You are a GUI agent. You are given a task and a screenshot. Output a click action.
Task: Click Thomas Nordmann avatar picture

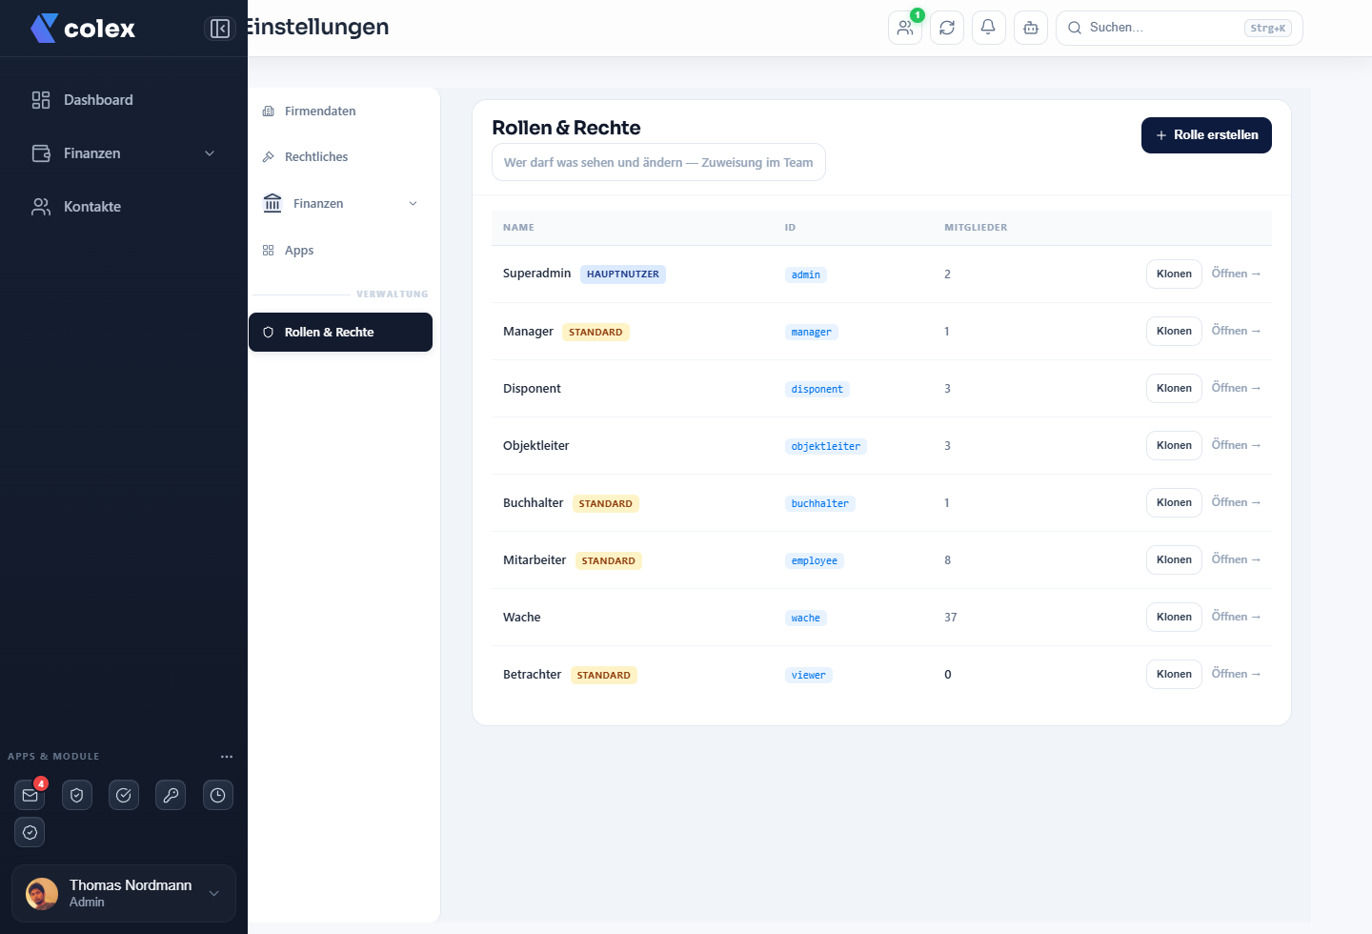pos(42,894)
